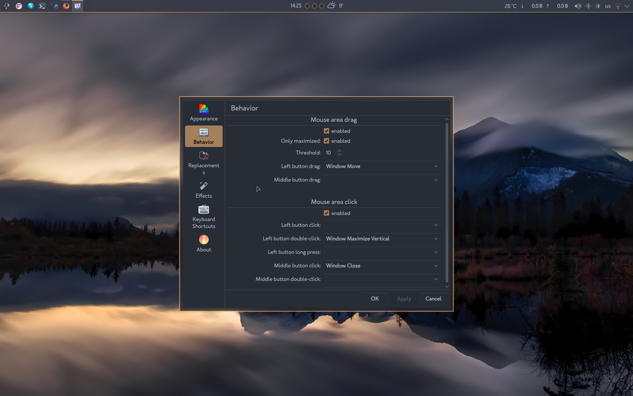Open the Appearance settings page

click(x=203, y=113)
